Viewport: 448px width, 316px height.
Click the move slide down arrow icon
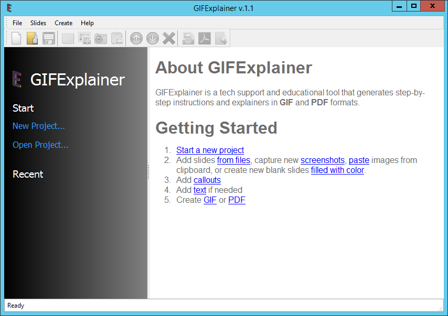pos(153,38)
